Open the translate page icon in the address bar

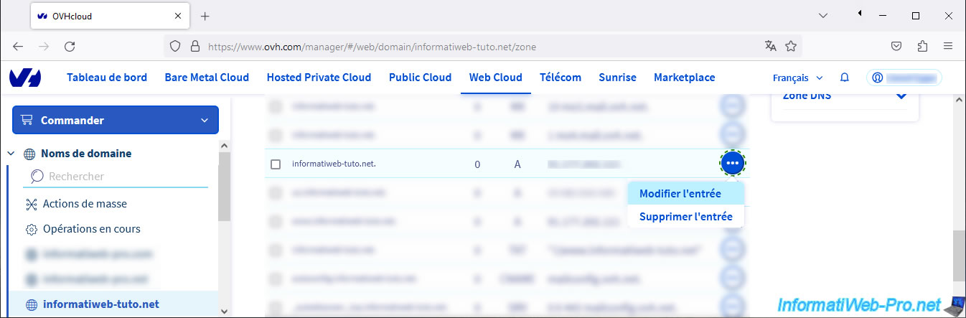click(x=771, y=47)
